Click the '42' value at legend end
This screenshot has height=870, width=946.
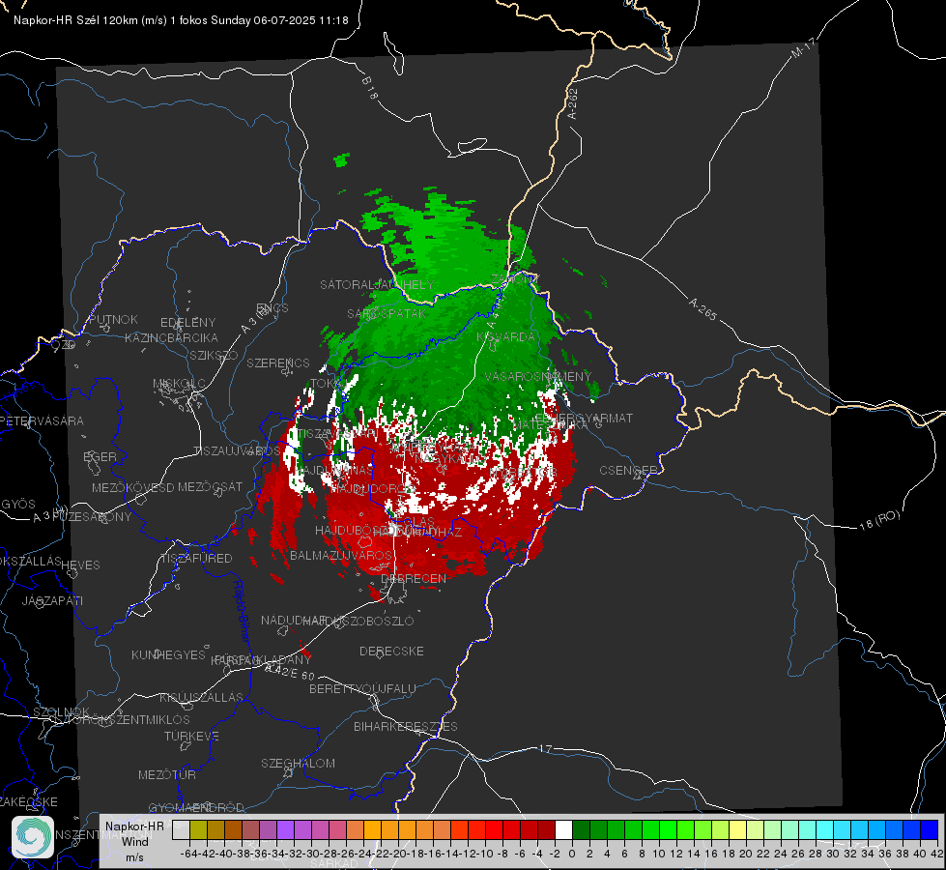(936, 854)
